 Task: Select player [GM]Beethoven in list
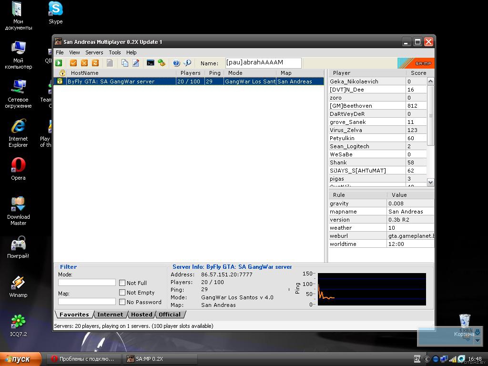click(378, 106)
